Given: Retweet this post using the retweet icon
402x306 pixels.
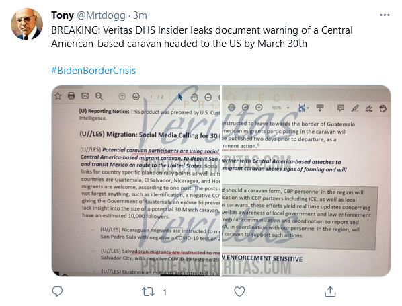Looking at the screenshot, I should [148, 292].
